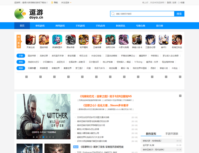Click the 登录 login link

[x=169, y=2]
